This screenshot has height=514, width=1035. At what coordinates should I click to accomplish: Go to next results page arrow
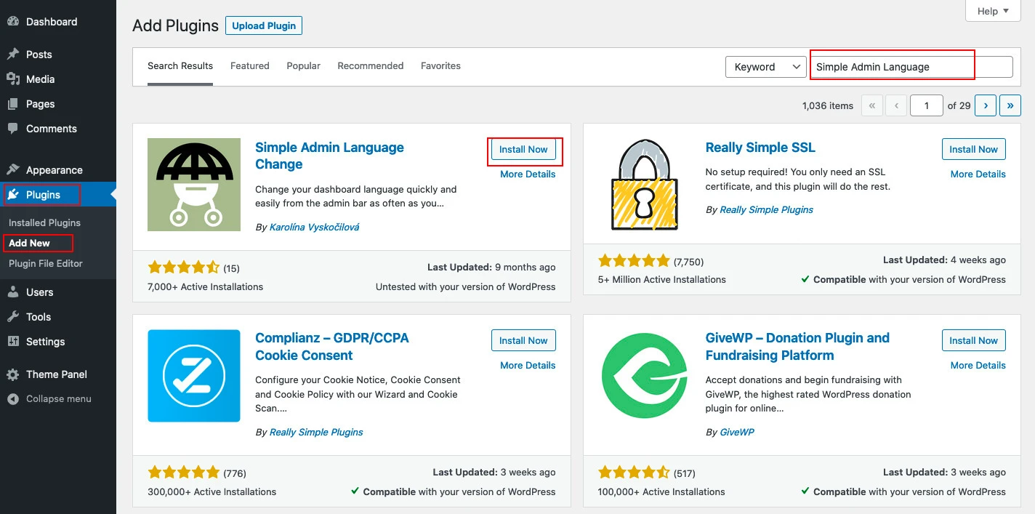(986, 105)
